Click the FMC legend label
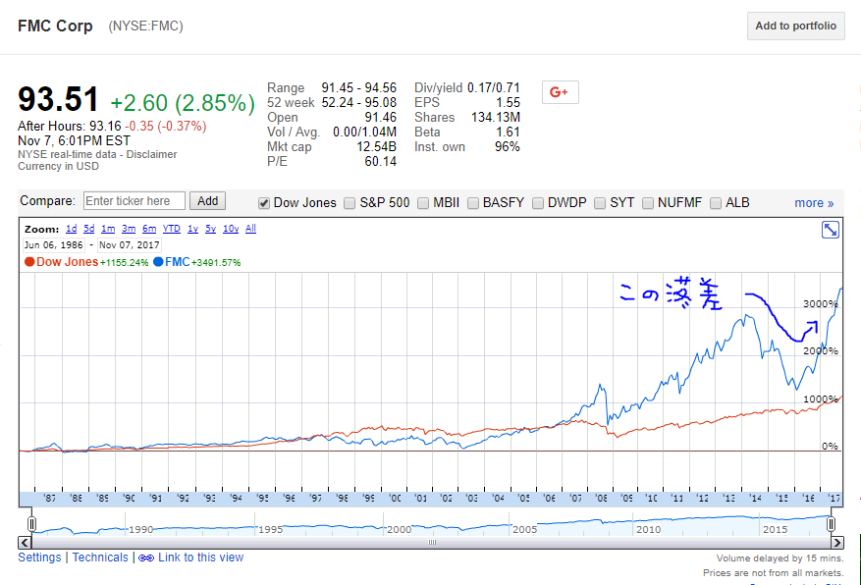The image size is (861, 585). [x=177, y=262]
